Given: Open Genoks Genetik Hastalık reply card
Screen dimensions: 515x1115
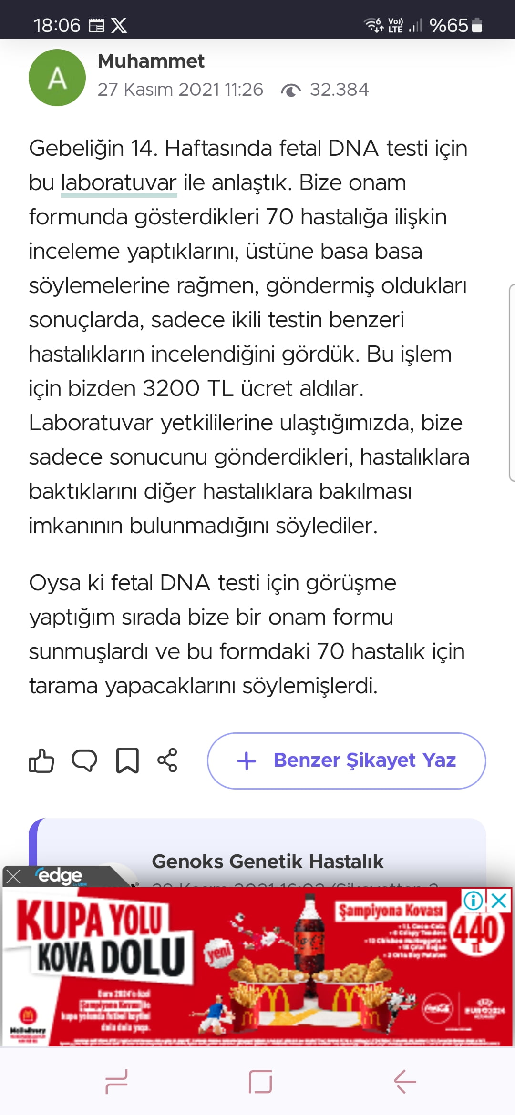Looking at the screenshot, I should pos(267,862).
